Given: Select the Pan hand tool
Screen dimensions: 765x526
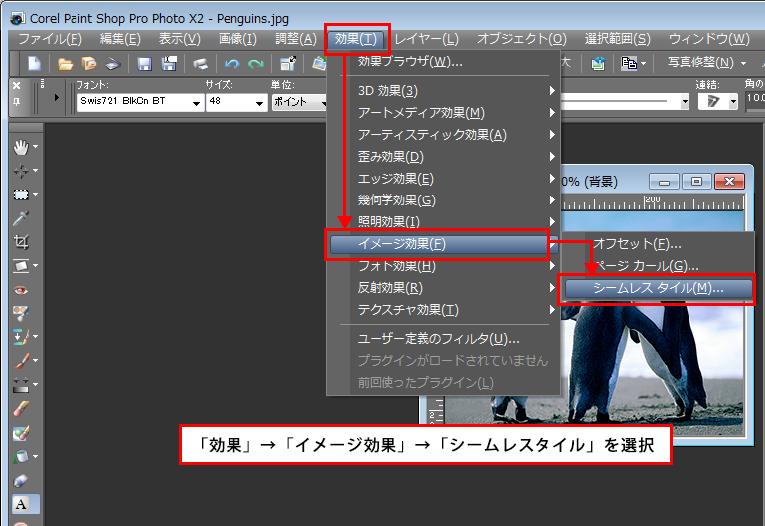Looking at the screenshot, I should coord(21,146).
